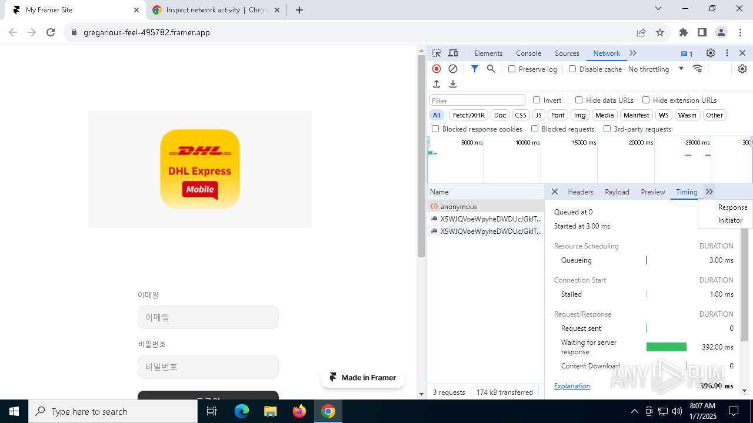Focus the 이메일 email field
The width and height of the screenshot is (753, 423).
coord(208,317)
